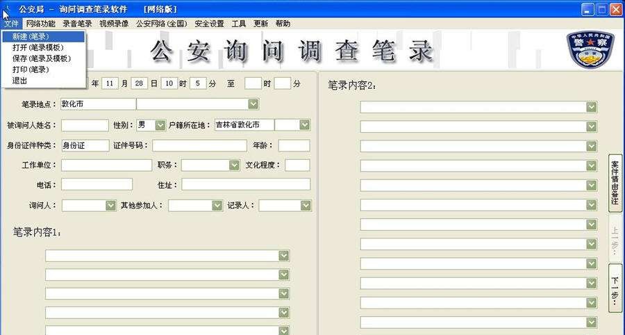Click the 年龄 input field

[x=294, y=145]
